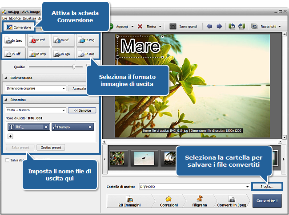Toggle the Salva checkbox below presets

pyautogui.click(x=7, y=160)
